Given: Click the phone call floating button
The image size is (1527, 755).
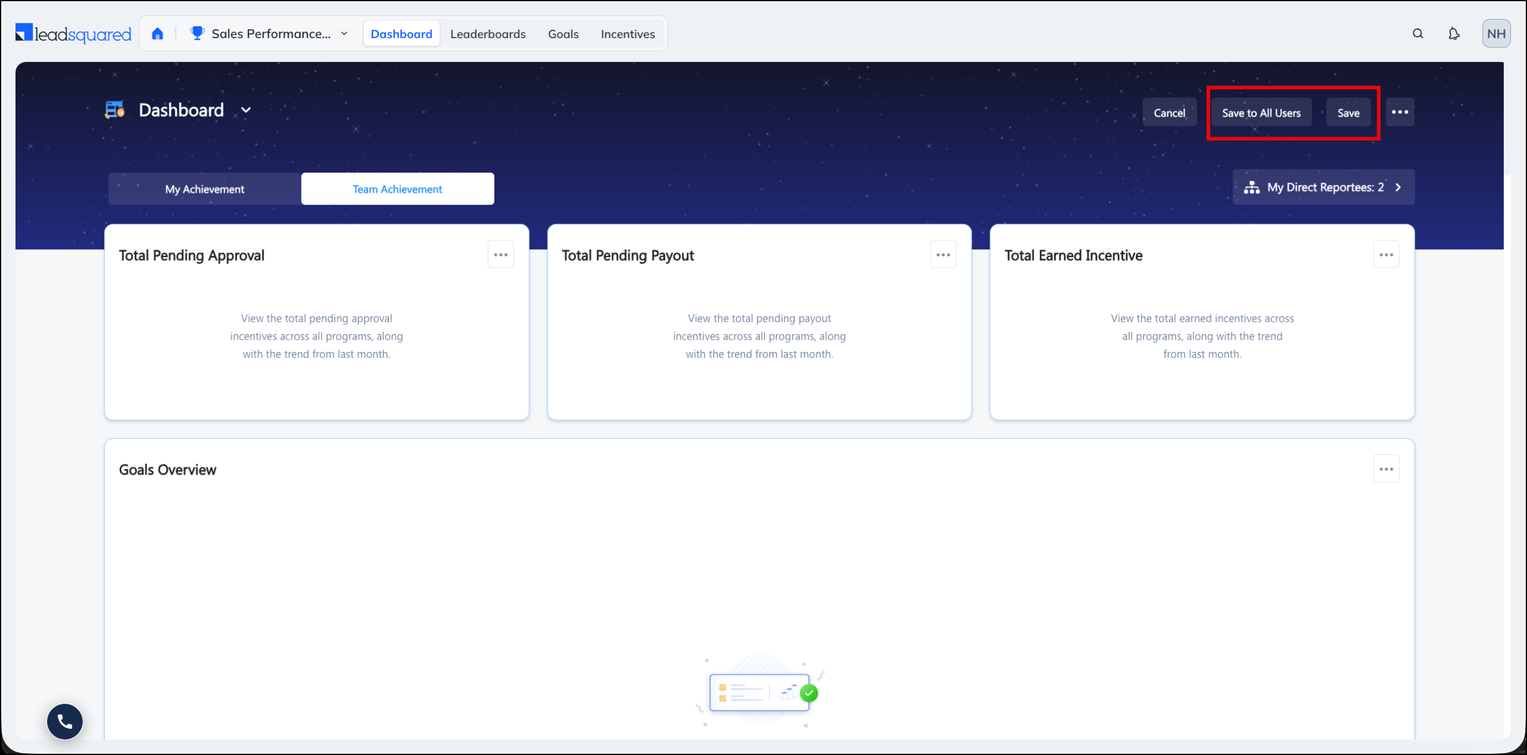Looking at the screenshot, I should click(65, 722).
